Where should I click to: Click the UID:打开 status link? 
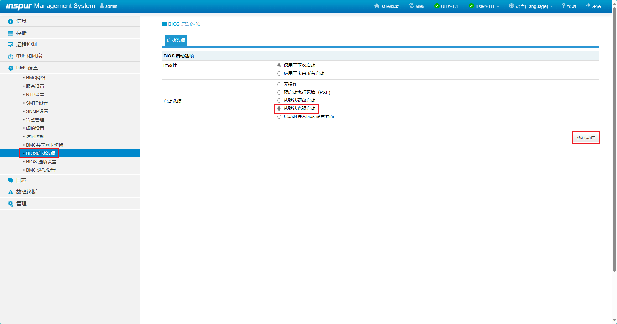tap(447, 6)
